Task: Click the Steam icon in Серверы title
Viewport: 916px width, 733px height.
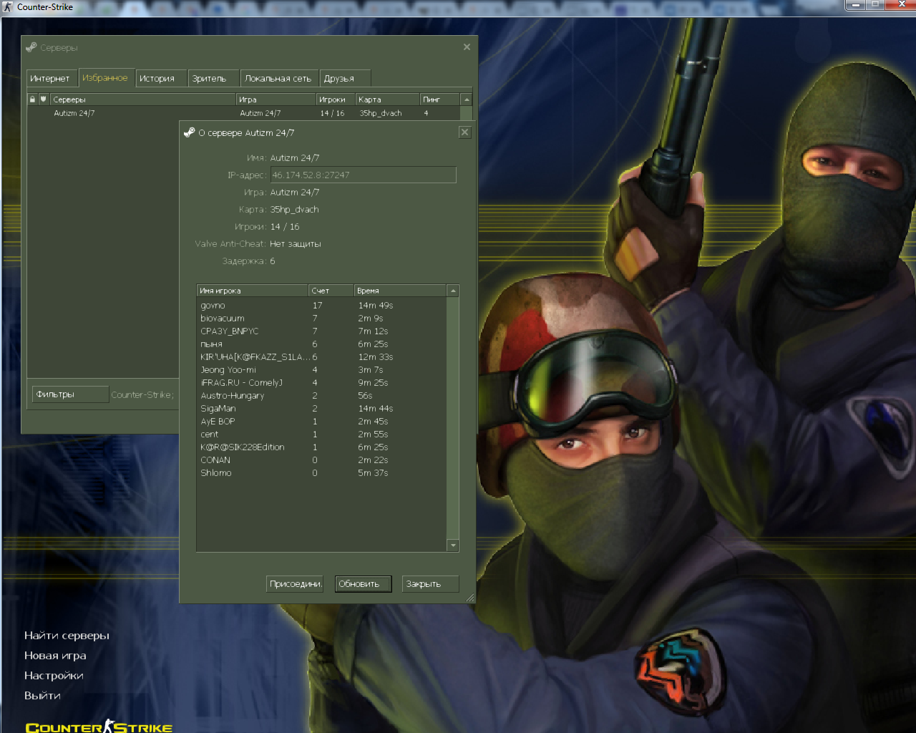Action: (31, 47)
